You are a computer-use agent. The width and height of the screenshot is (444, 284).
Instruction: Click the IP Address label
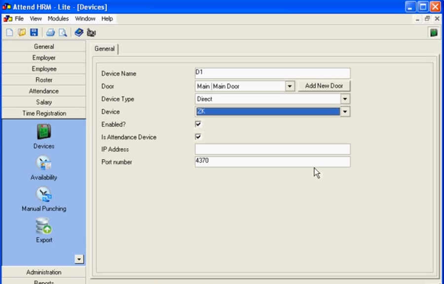[115, 149]
